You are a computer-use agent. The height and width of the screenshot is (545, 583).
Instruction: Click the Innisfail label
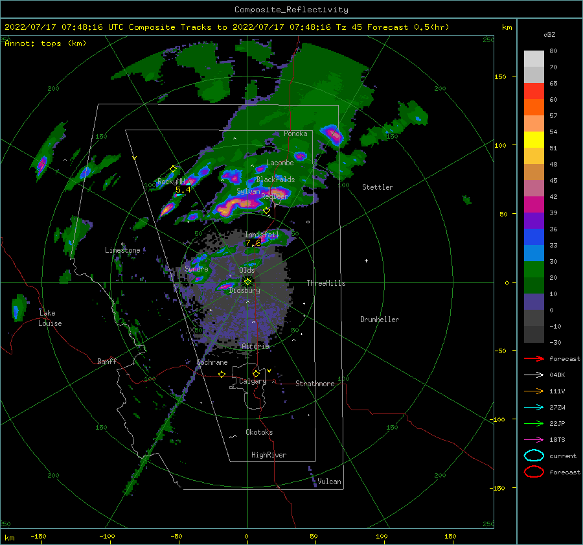click(262, 235)
